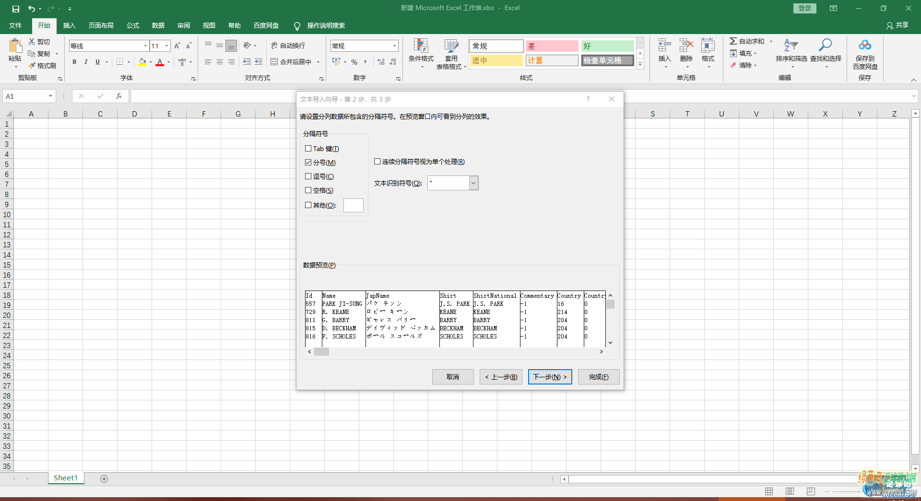This screenshot has height=501, width=921.
Task: Open Find and Select (查找和选择)
Action: [826, 53]
